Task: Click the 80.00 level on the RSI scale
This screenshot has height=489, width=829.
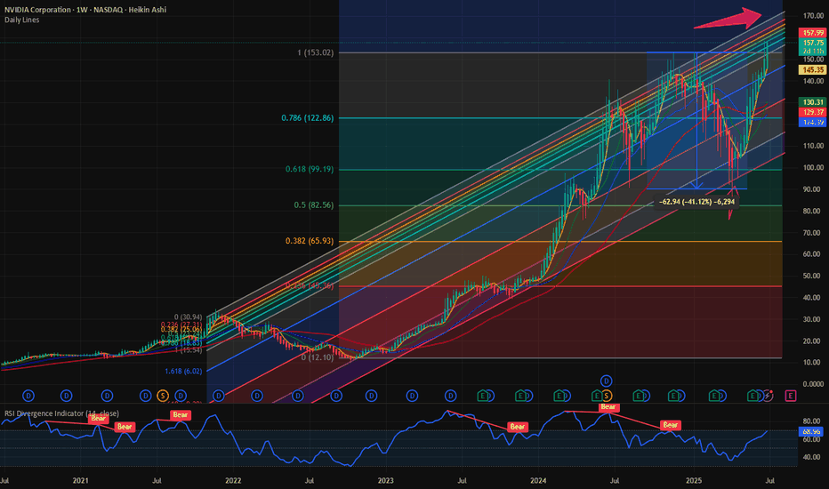Action: click(x=811, y=421)
